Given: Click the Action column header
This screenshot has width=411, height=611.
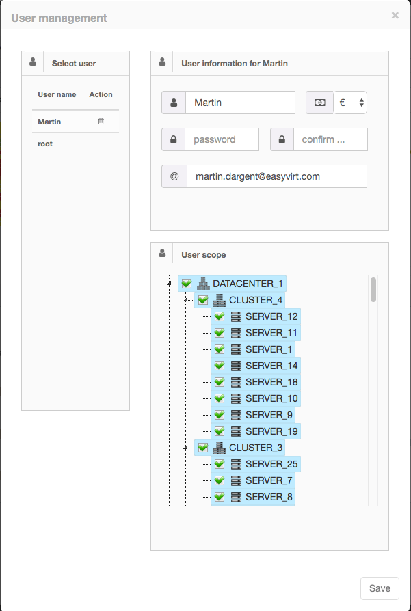Looking at the screenshot, I should (101, 94).
